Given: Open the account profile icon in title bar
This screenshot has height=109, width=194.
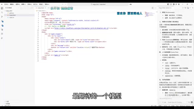Looking at the screenshot, I should pyautogui.click(x=179, y=4).
